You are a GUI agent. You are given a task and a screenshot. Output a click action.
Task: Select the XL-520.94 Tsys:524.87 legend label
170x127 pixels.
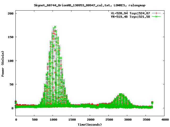coord(130,13)
